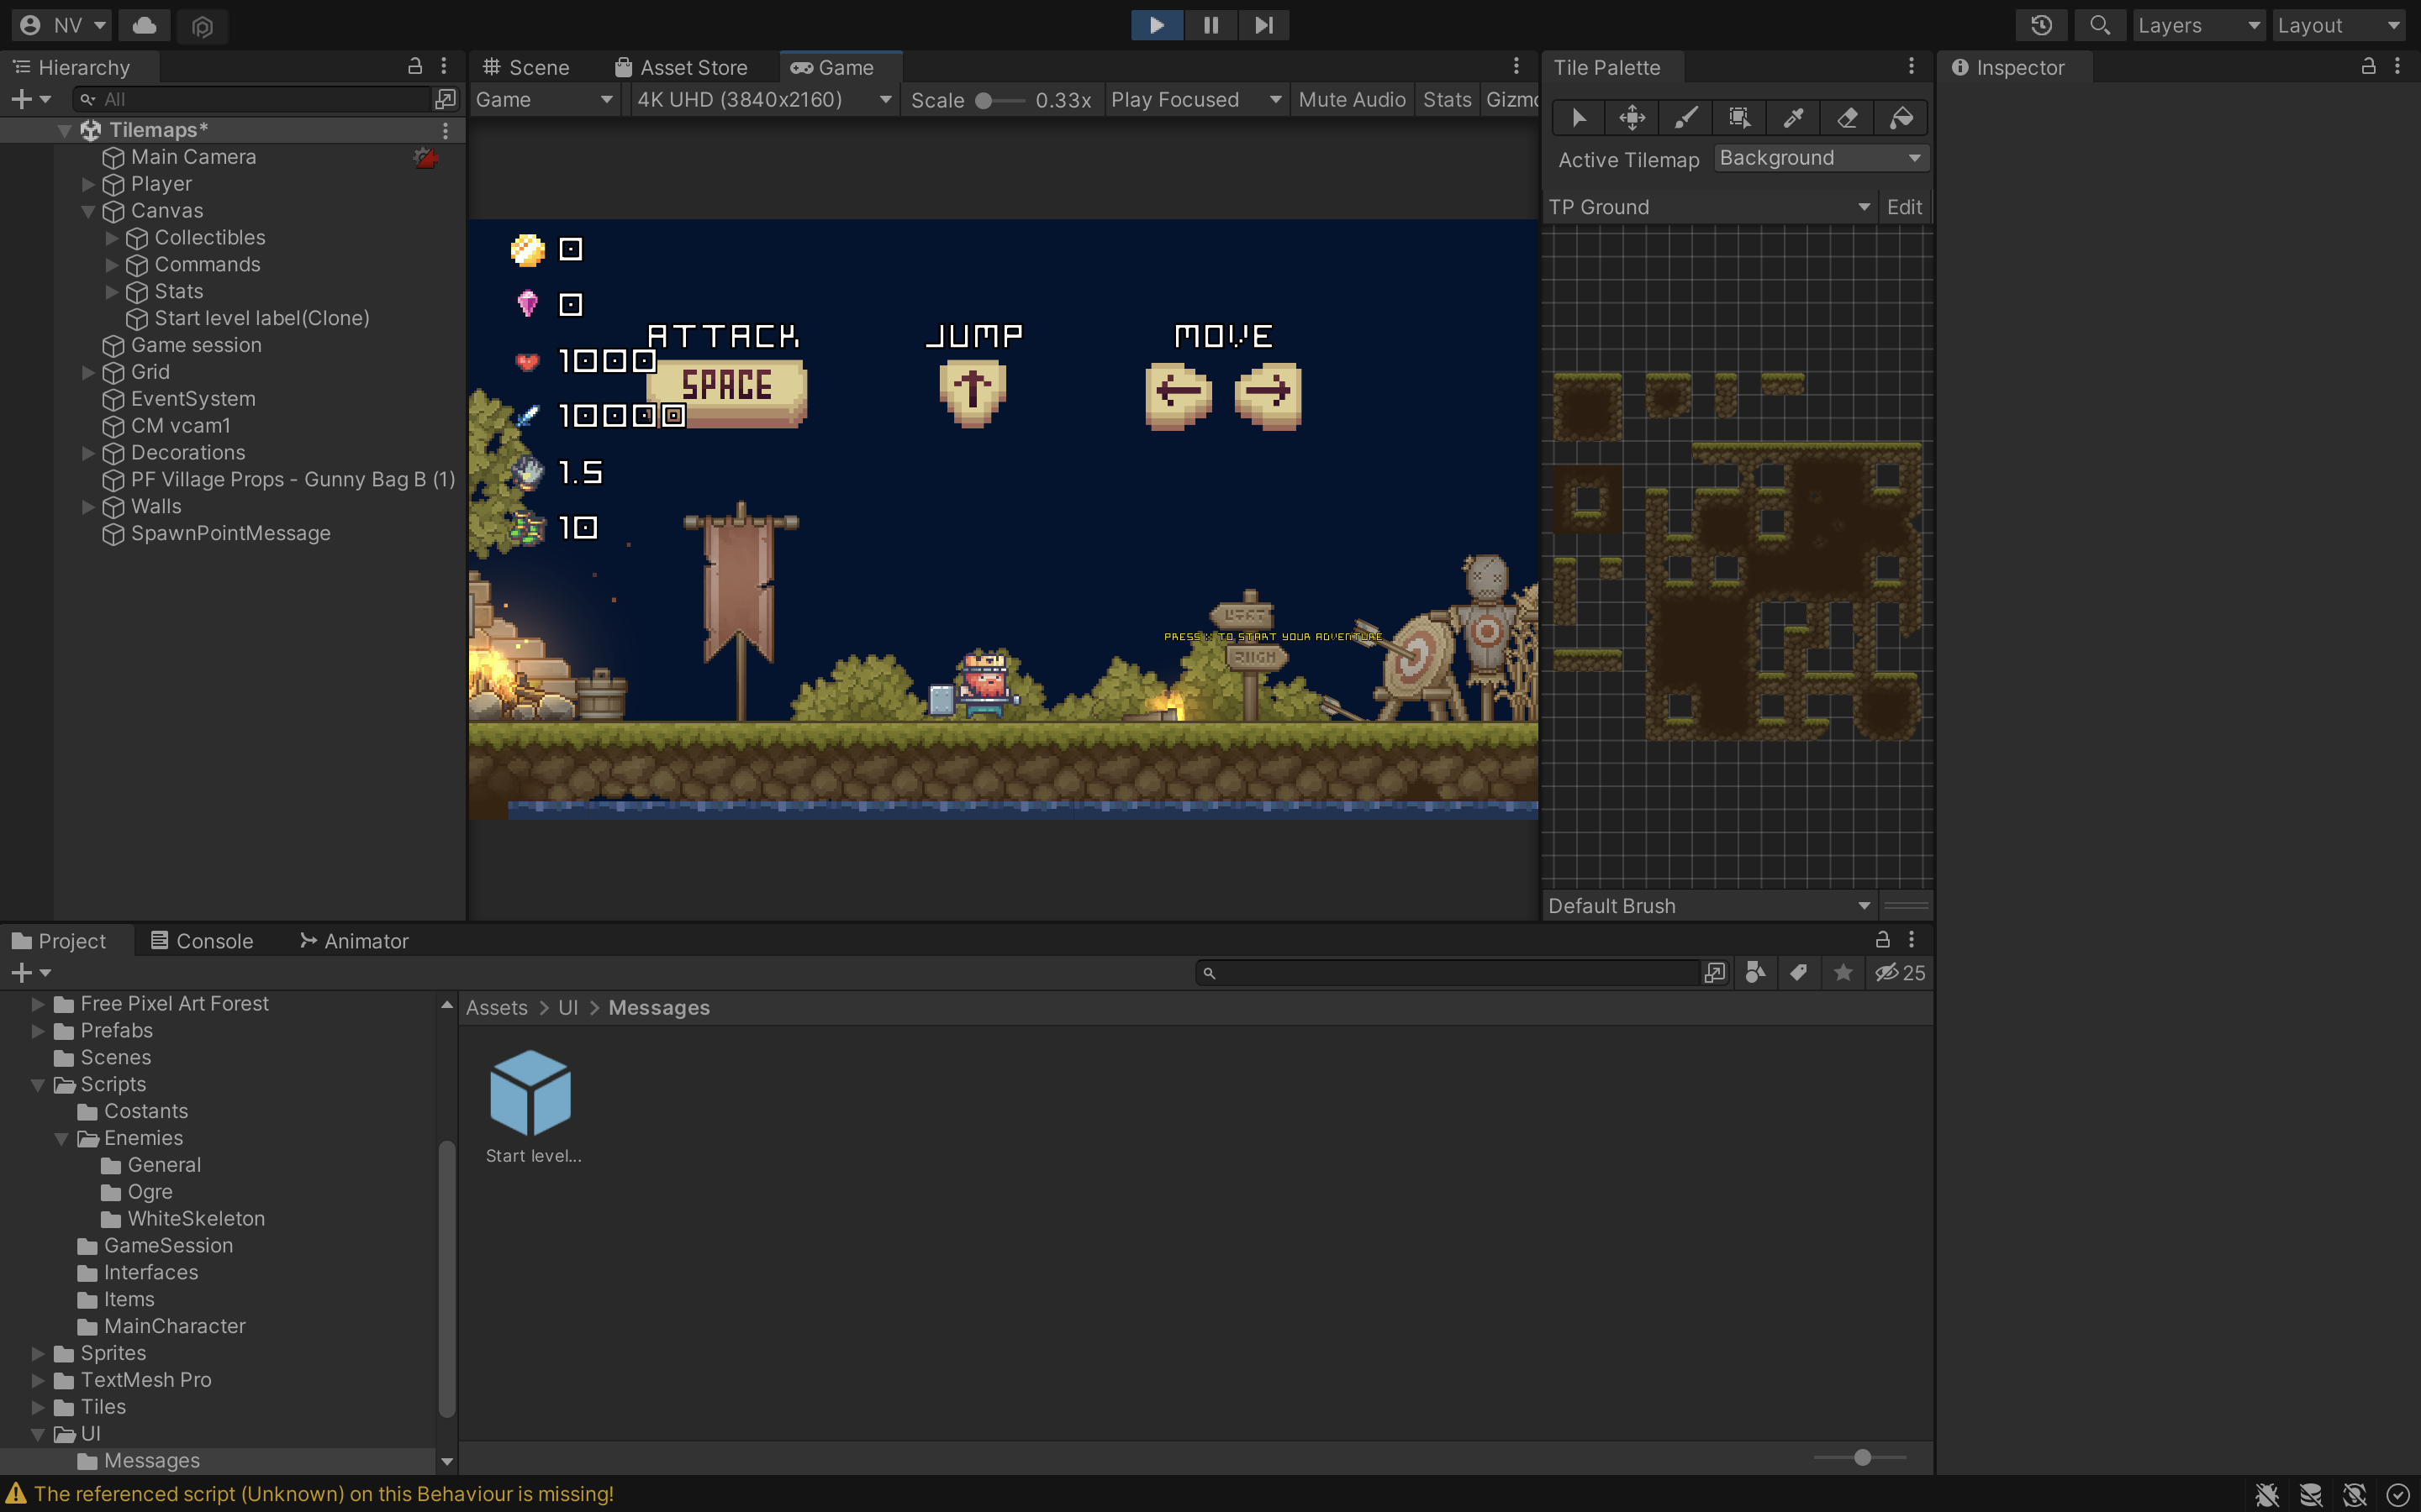Screen dimensions: 2421x1512
Task: Toggle the Inspector panel lock
Action: pyautogui.click(x=2368, y=66)
